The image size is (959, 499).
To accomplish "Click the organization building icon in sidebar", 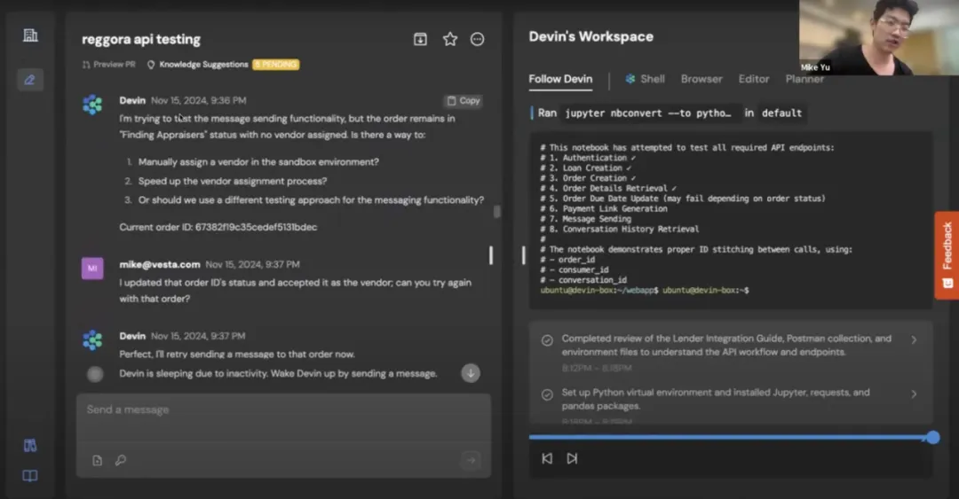I will (x=30, y=35).
